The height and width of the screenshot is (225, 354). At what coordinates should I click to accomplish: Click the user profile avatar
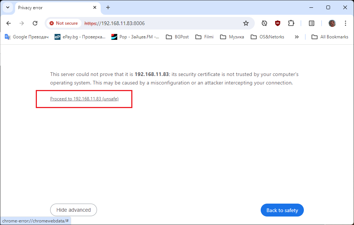point(332,23)
